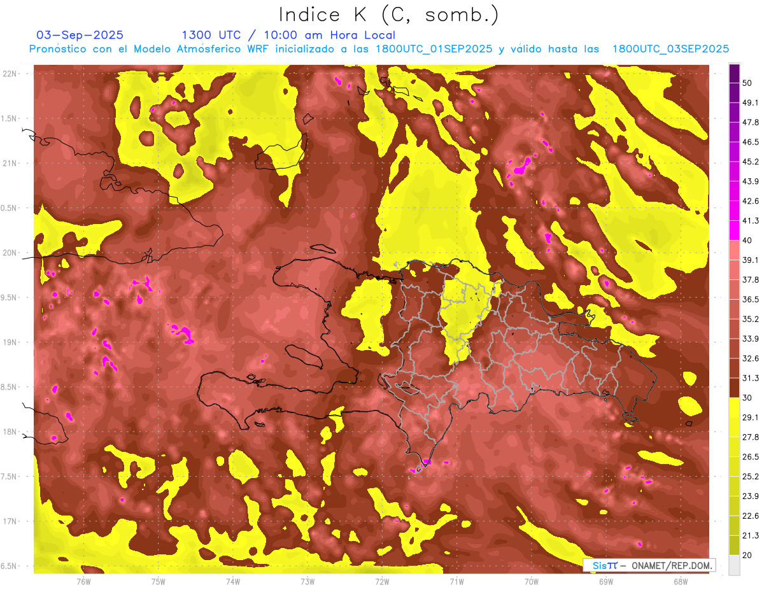This screenshot has width=764, height=590.
Task: Click the latitude label '17N'
Action: coord(11,521)
